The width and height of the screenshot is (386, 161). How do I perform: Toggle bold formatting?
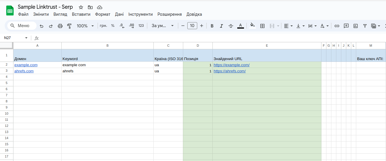(x=212, y=26)
